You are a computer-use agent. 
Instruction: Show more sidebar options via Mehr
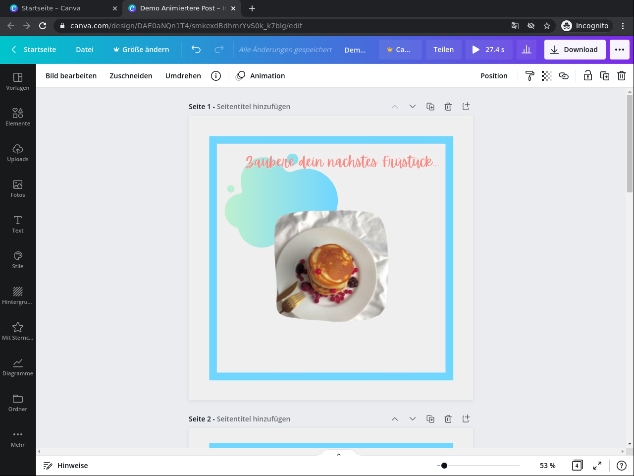pyautogui.click(x=18, y=438)
